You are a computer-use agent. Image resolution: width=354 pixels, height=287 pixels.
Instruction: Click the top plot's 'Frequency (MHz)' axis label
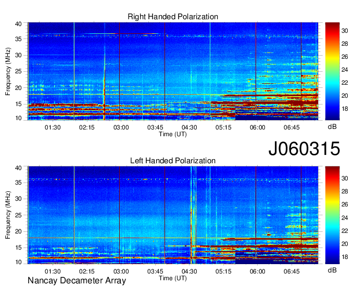pos(8,71)
